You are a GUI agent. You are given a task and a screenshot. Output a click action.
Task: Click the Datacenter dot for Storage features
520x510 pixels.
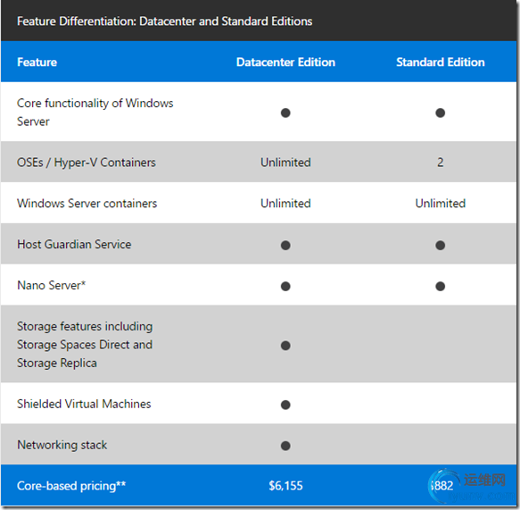pyautogui.click(x=285, y=346)
